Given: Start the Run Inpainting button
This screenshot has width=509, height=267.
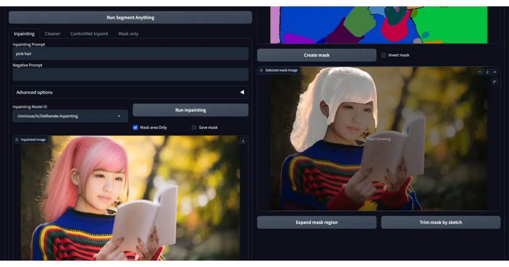Looking at the screenshot, I should [190, 110].
